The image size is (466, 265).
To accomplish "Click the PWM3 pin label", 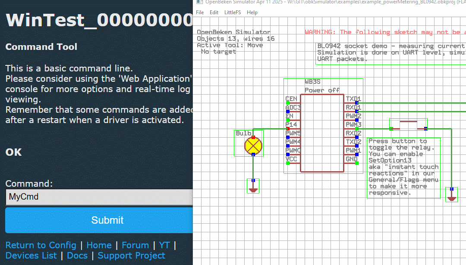I will coord(353,124).
